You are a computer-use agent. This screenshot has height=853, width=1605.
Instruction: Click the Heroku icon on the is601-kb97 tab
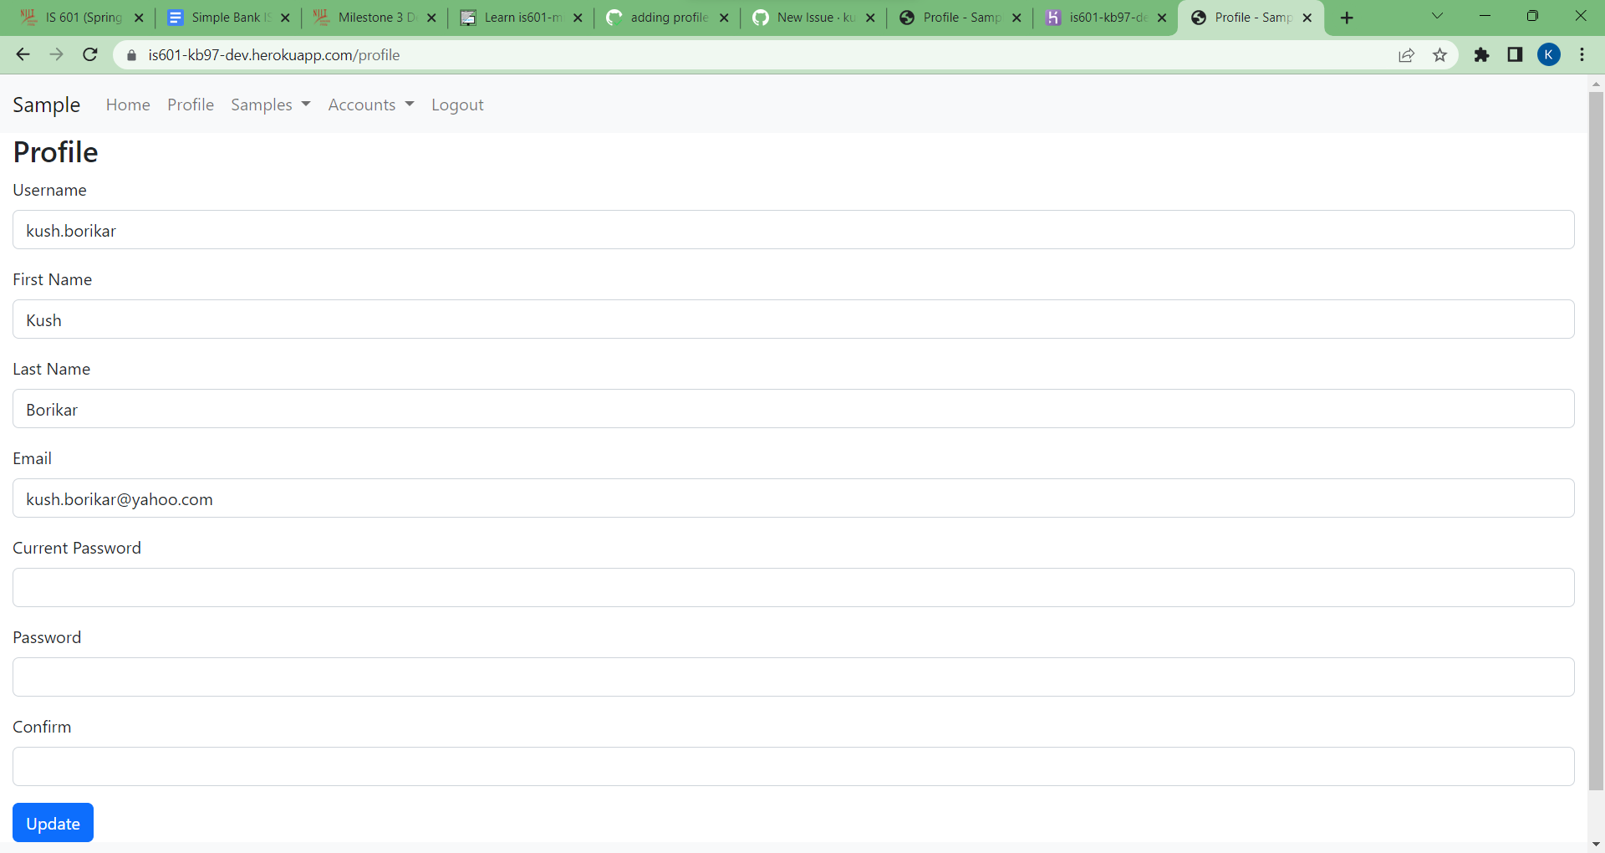[1054, 17]
